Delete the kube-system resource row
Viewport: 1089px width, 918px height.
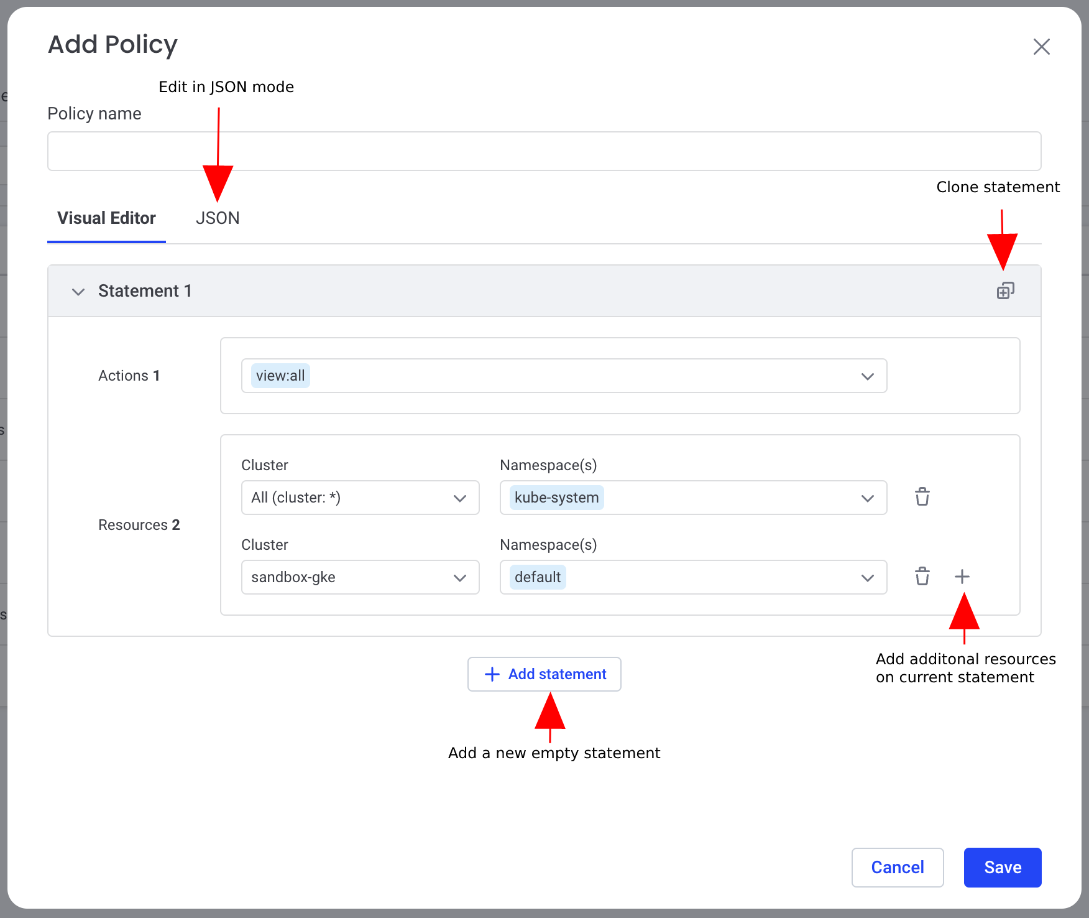[x=922, y=497]
